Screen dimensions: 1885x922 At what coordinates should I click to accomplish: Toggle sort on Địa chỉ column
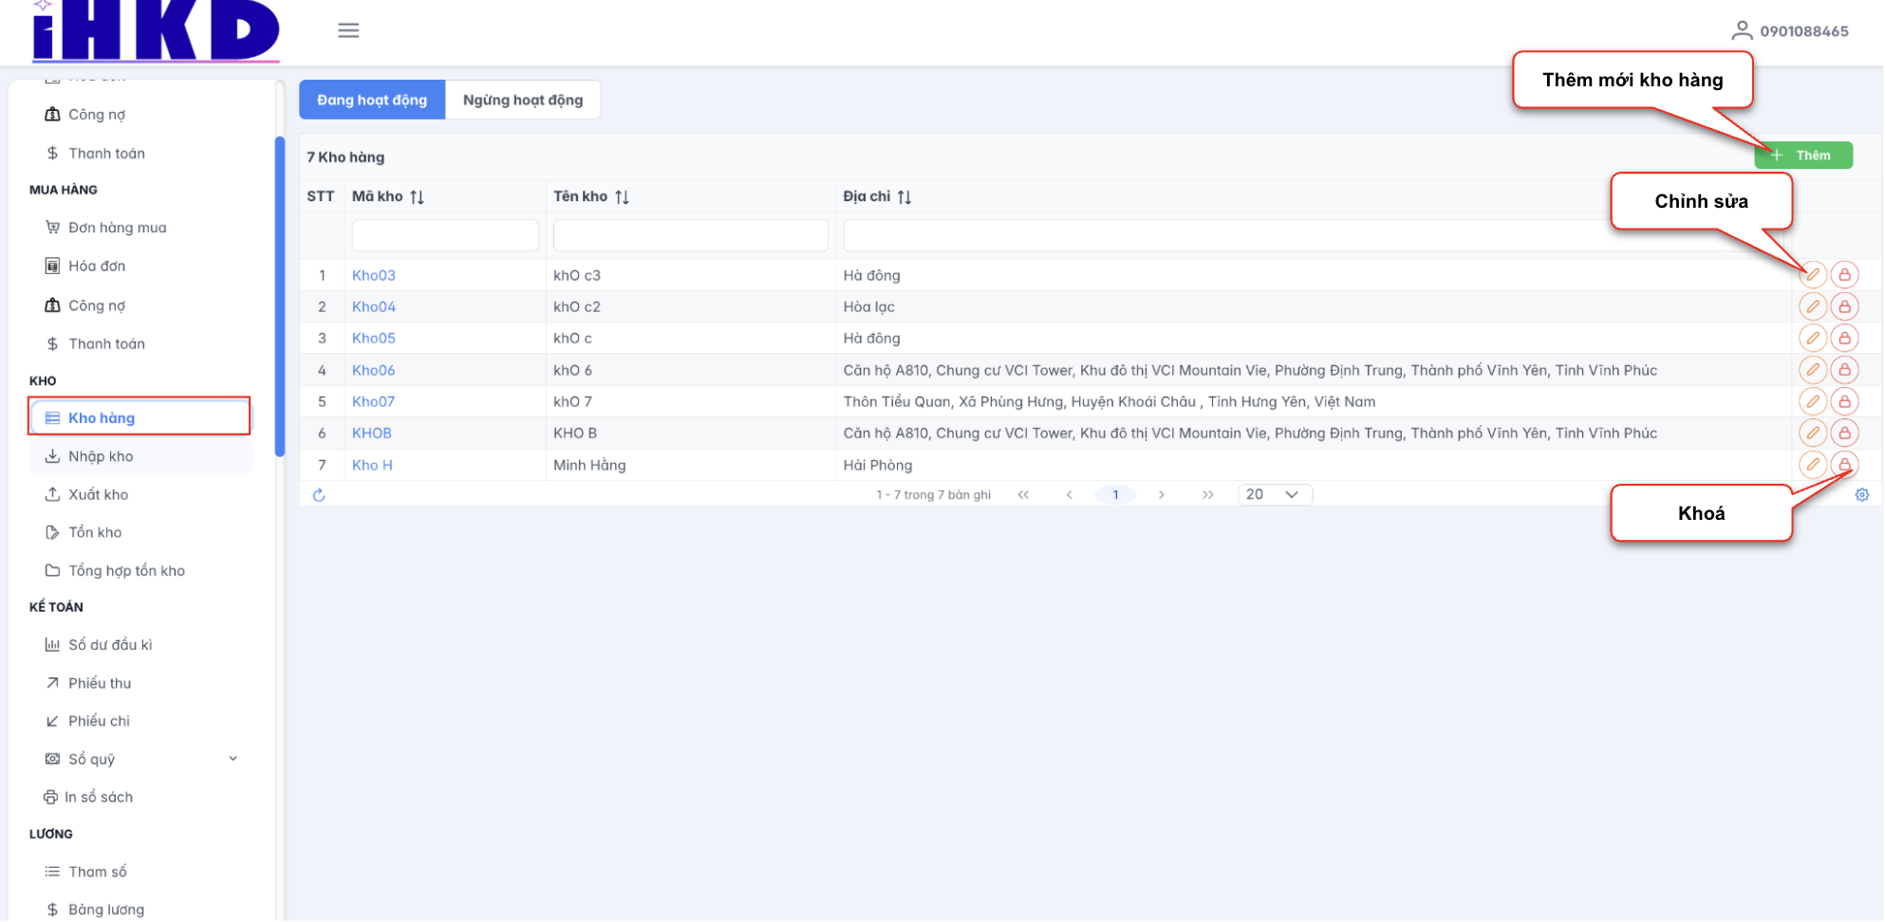[905, 197]
